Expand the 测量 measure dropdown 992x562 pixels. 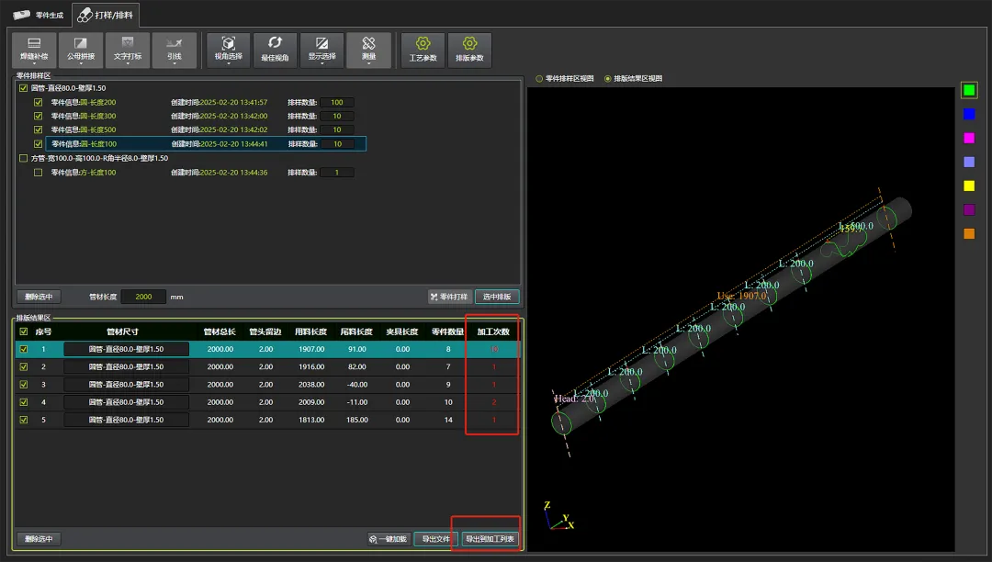coord(369,50)
